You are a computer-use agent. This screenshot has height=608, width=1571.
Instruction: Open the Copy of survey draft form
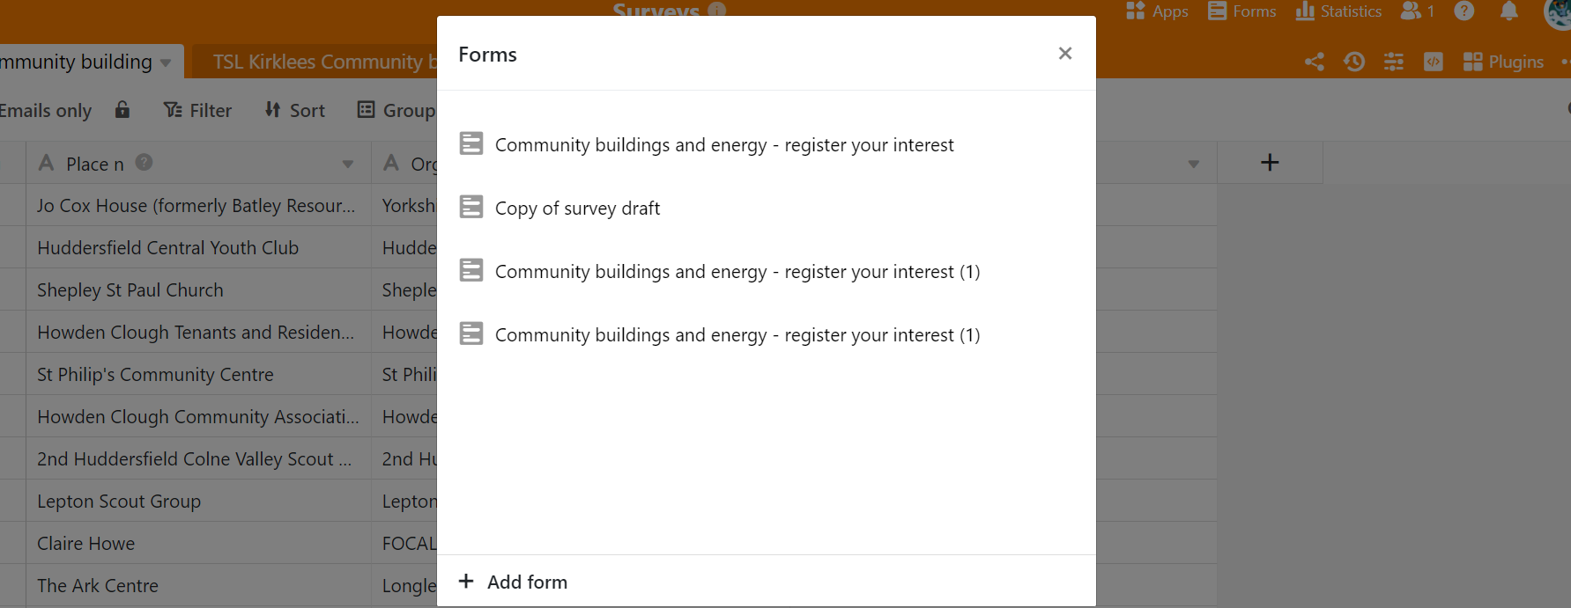(577, 209)
